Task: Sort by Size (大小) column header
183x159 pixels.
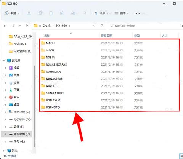Action: pyautogui.click(x=164, y=35)
